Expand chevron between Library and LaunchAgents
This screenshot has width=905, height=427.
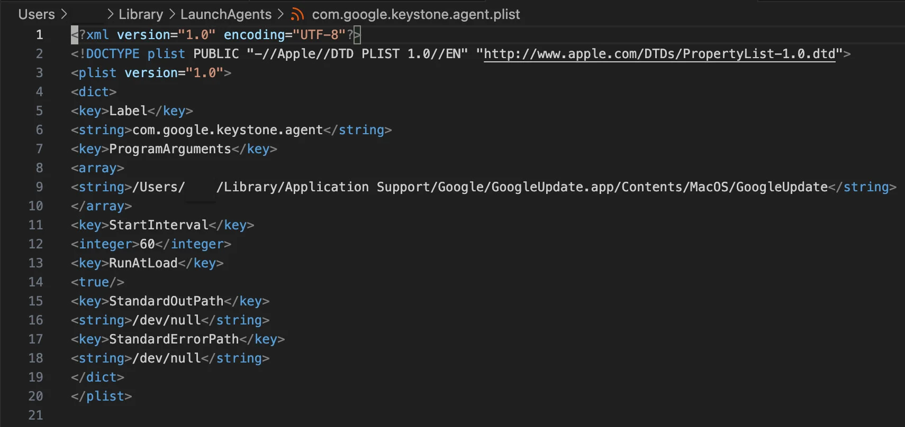[x=172, y=14]
